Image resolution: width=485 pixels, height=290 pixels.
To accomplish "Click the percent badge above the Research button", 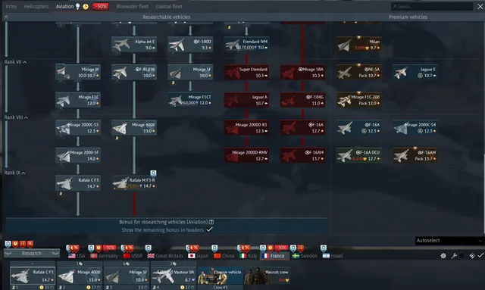I will [30, 245].
